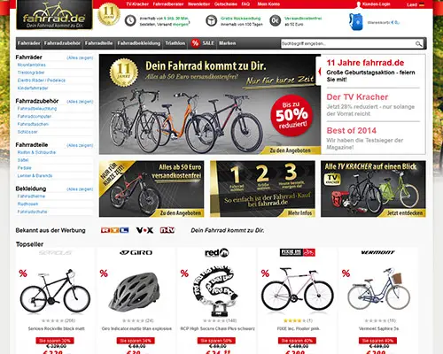Click the red percent SALE icon

click(195, 43)
